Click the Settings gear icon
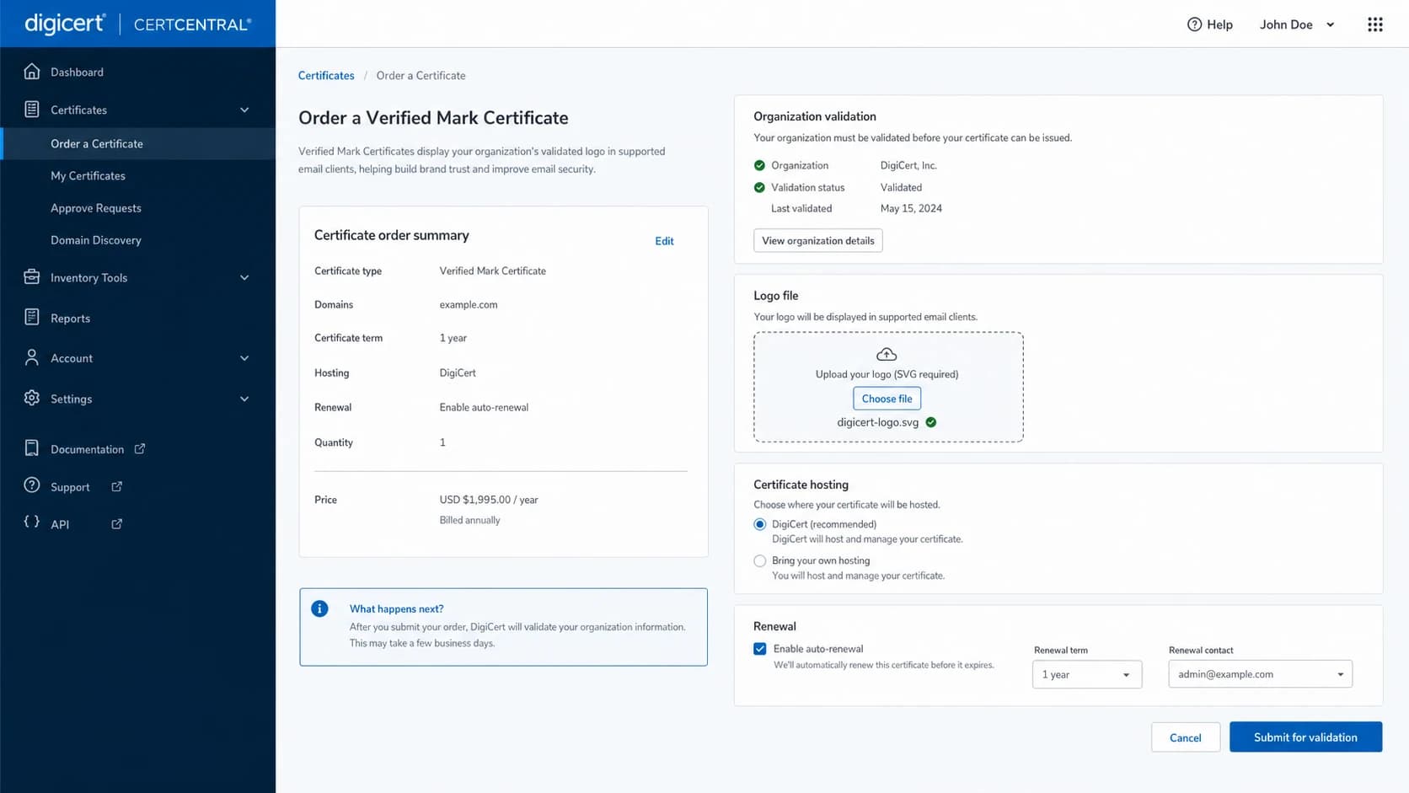Viewport: 1409px width, 793px height. 32,399
